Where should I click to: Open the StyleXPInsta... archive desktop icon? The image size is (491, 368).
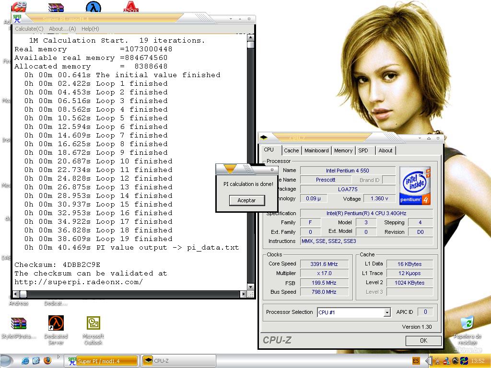click(19, 328)
